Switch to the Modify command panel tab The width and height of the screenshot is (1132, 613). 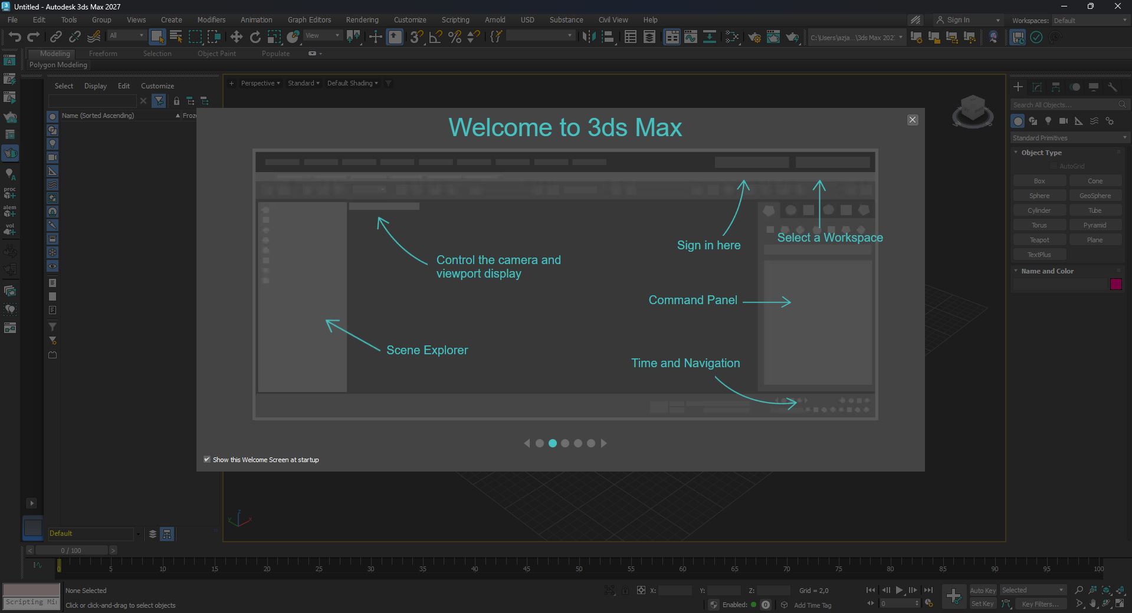1037,87
